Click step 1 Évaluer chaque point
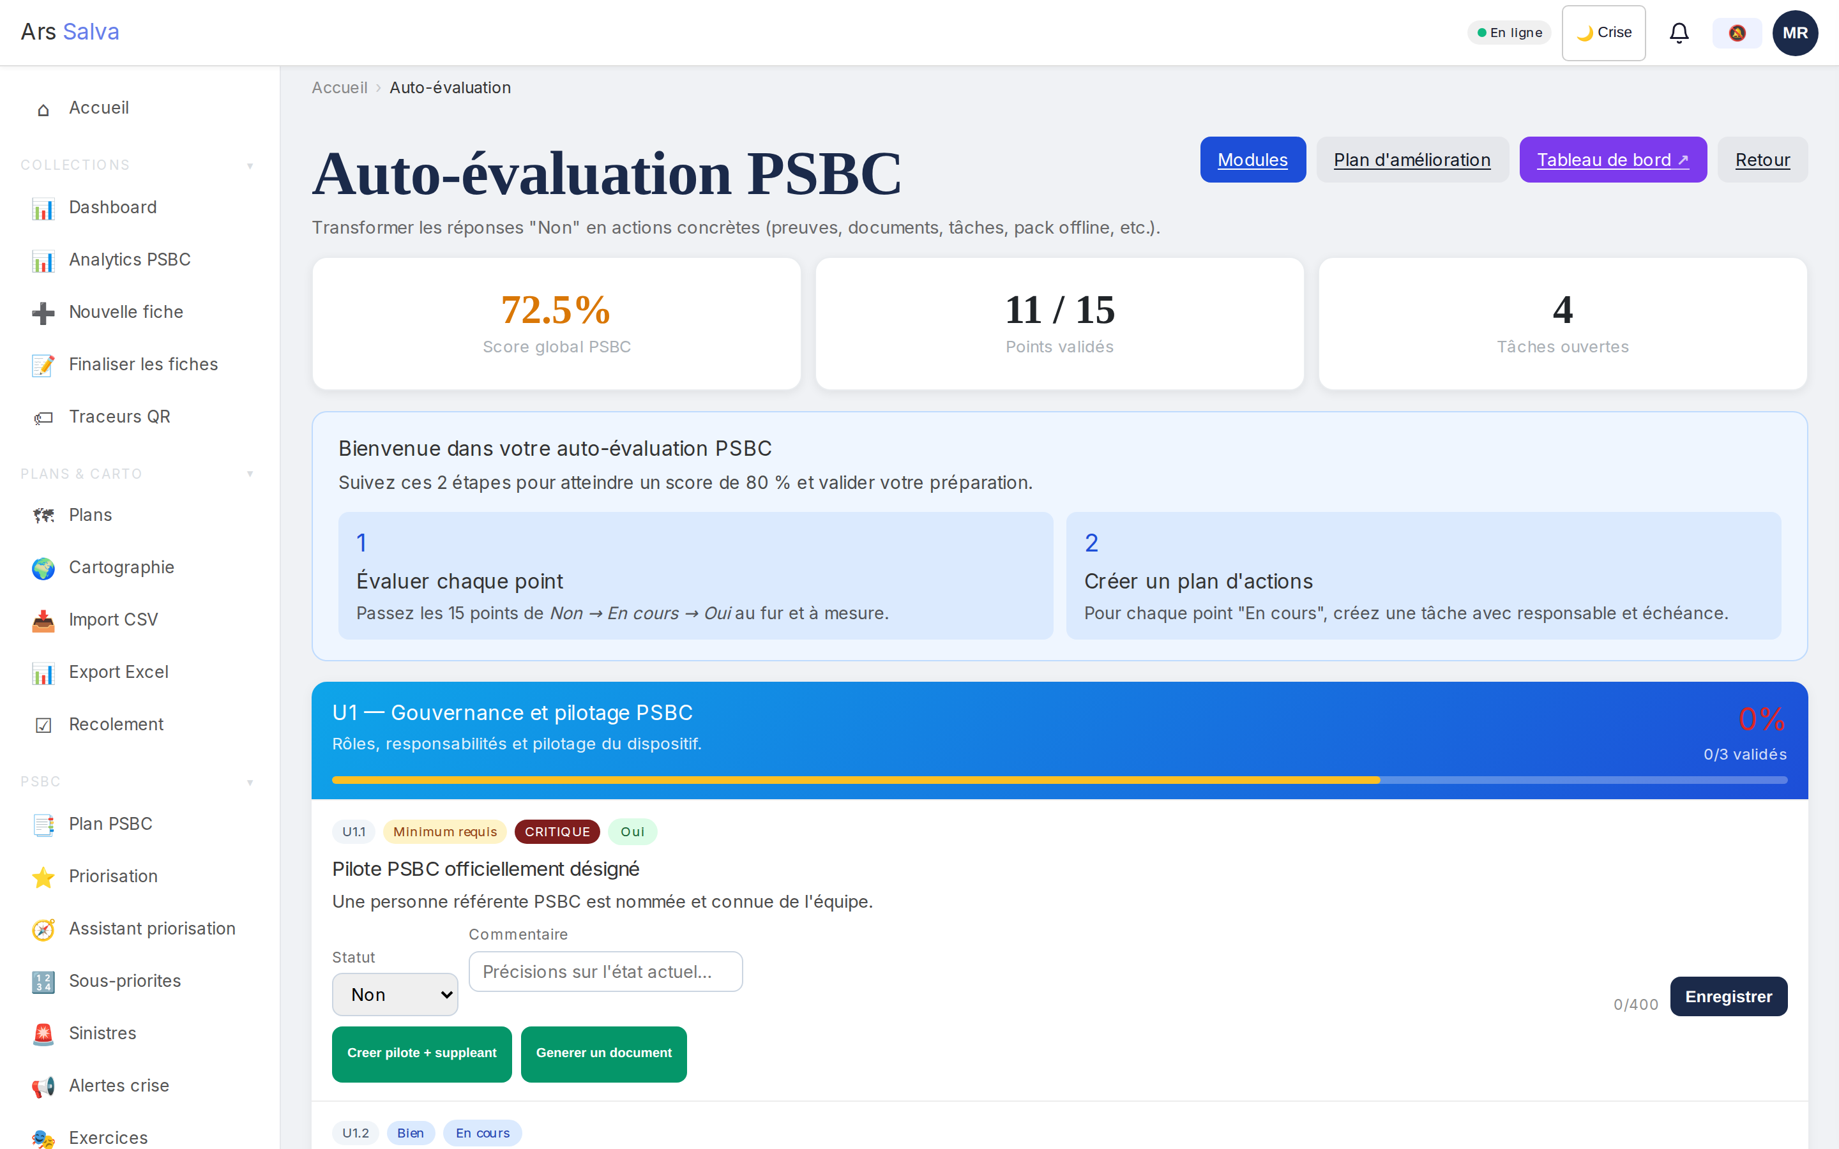 click(695, 575)
